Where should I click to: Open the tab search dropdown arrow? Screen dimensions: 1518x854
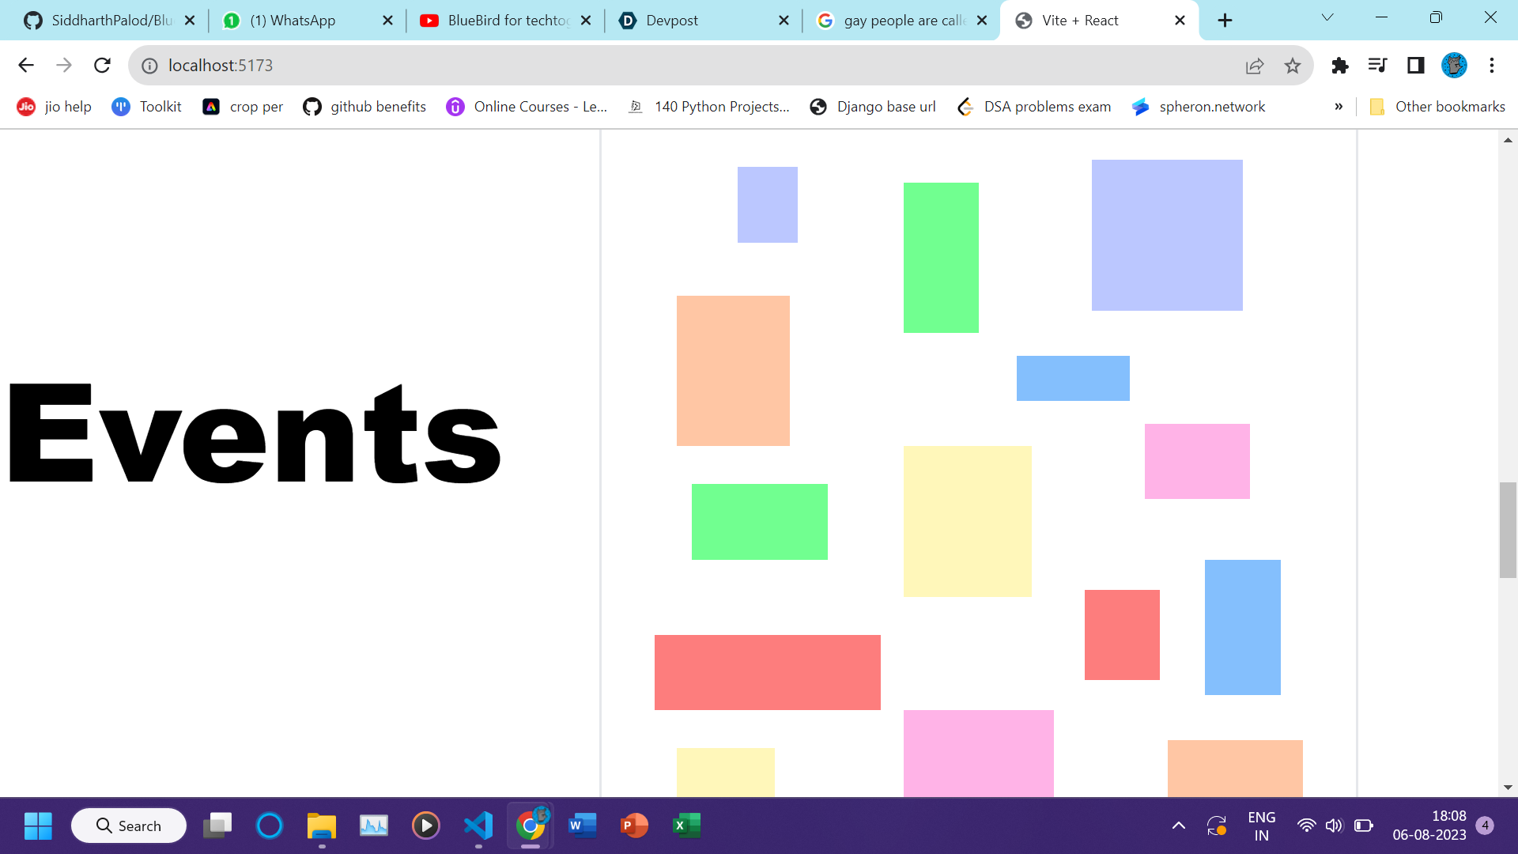[1327, 18]
